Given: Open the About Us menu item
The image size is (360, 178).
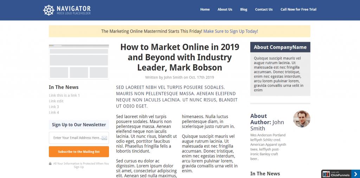Looking at the screenshot, I should (x=225, y=9).
